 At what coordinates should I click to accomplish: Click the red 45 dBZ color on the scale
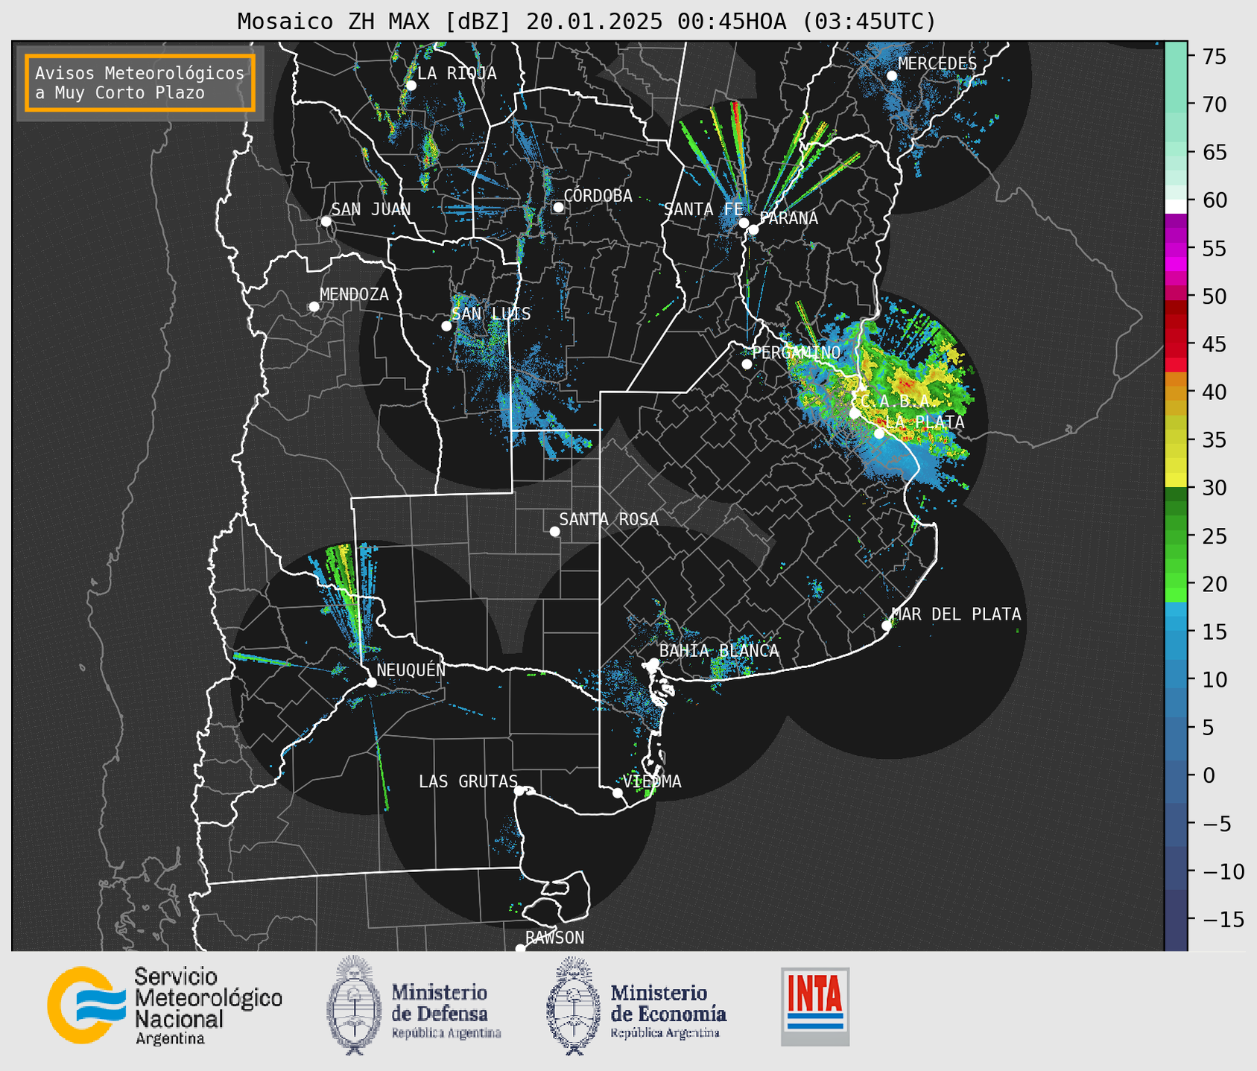[1176, 344]
